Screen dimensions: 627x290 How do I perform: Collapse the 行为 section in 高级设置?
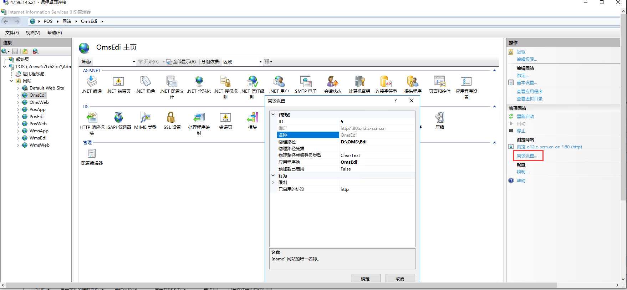click(x=273, y=175)
